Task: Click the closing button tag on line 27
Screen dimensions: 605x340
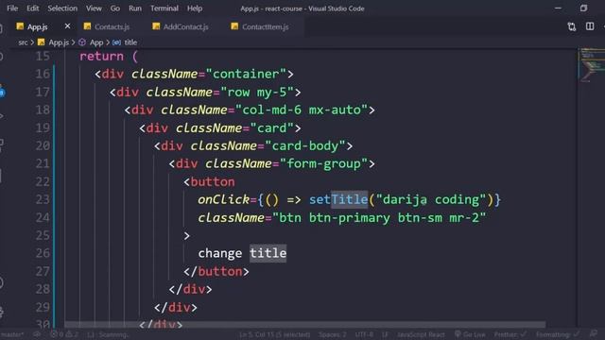Action: [216, 271]
